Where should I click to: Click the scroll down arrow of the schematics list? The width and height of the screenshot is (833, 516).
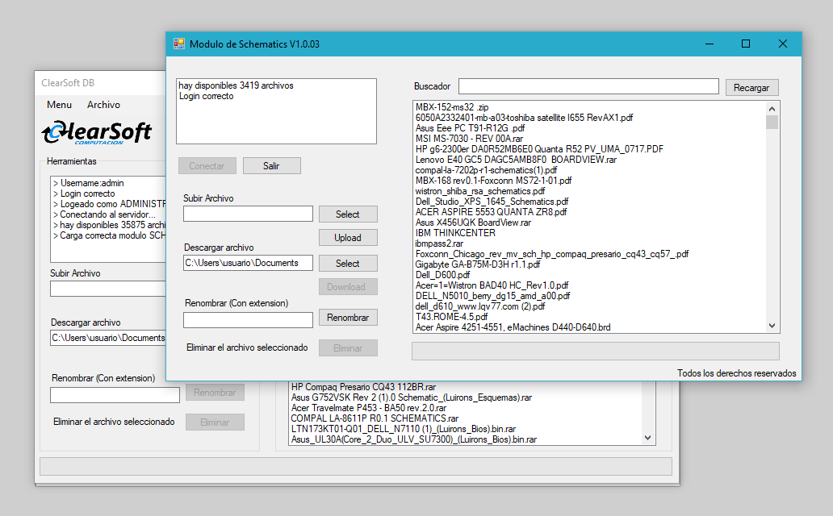click(x=772, y=326)
